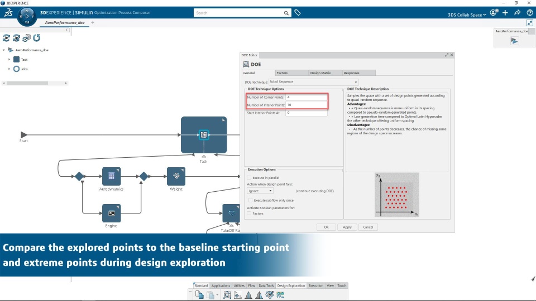Click the Share arrow icon

click(518, 13)
